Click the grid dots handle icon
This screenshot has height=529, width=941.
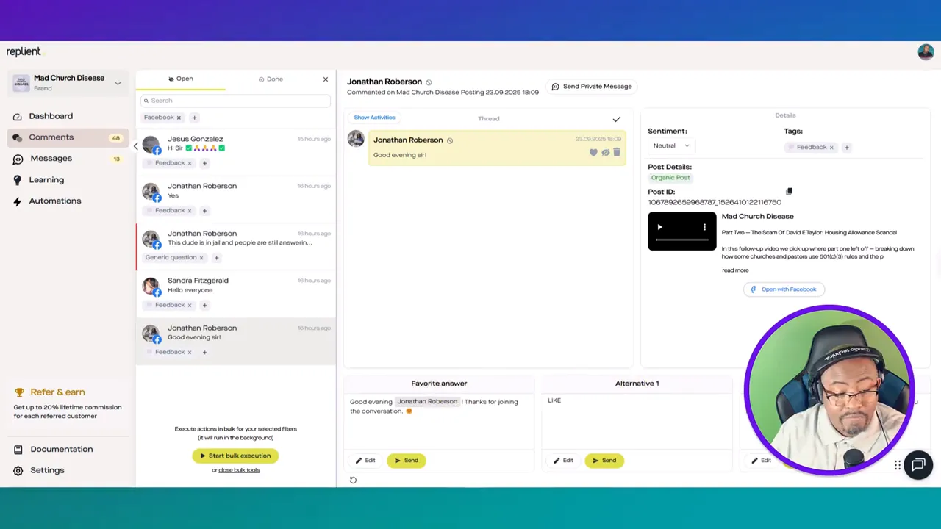[x=898, y=465]
